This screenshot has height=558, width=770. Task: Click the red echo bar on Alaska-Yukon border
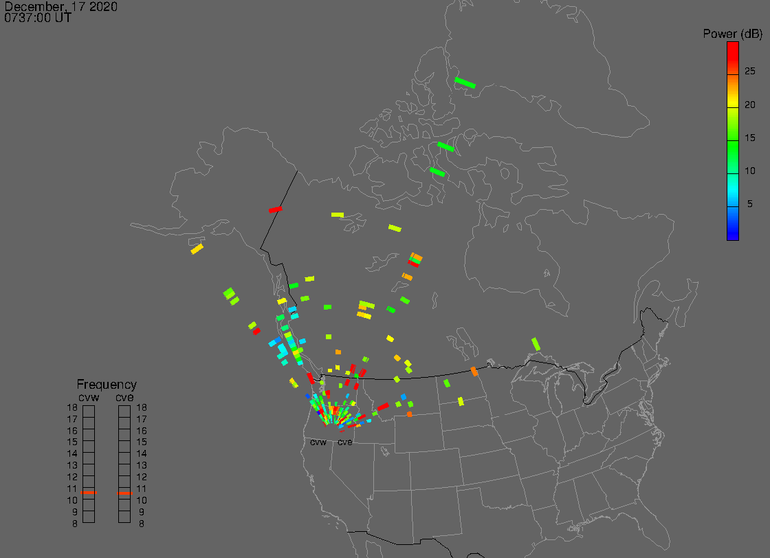point(276,210)
